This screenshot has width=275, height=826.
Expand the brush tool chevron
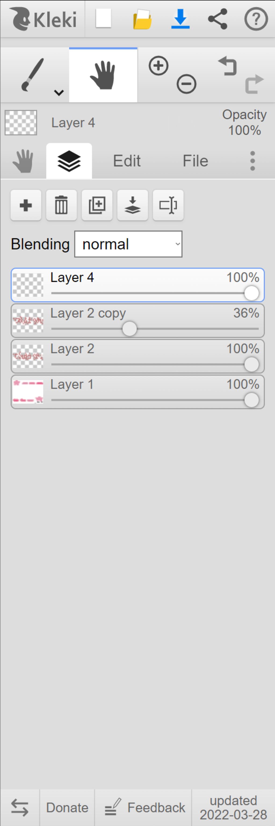59,93
